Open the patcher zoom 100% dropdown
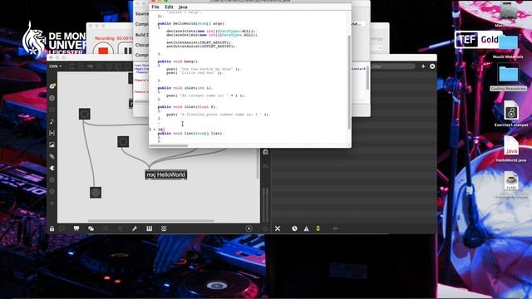This screenshot has width=532, height=299. pos(55,66)
